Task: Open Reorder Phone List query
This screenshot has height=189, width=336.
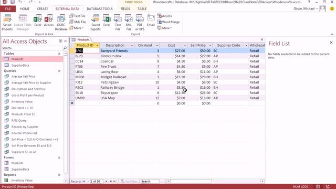Action: click(24, 133)
